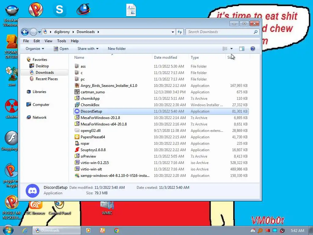
Task: Open the Edit menu
Action: point(37,41)
